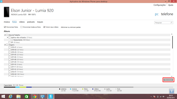Viewport: 177px width, 99px height.
Task: Collapse Atalhos não-utilizados tree node
Action: coord(7,37)
